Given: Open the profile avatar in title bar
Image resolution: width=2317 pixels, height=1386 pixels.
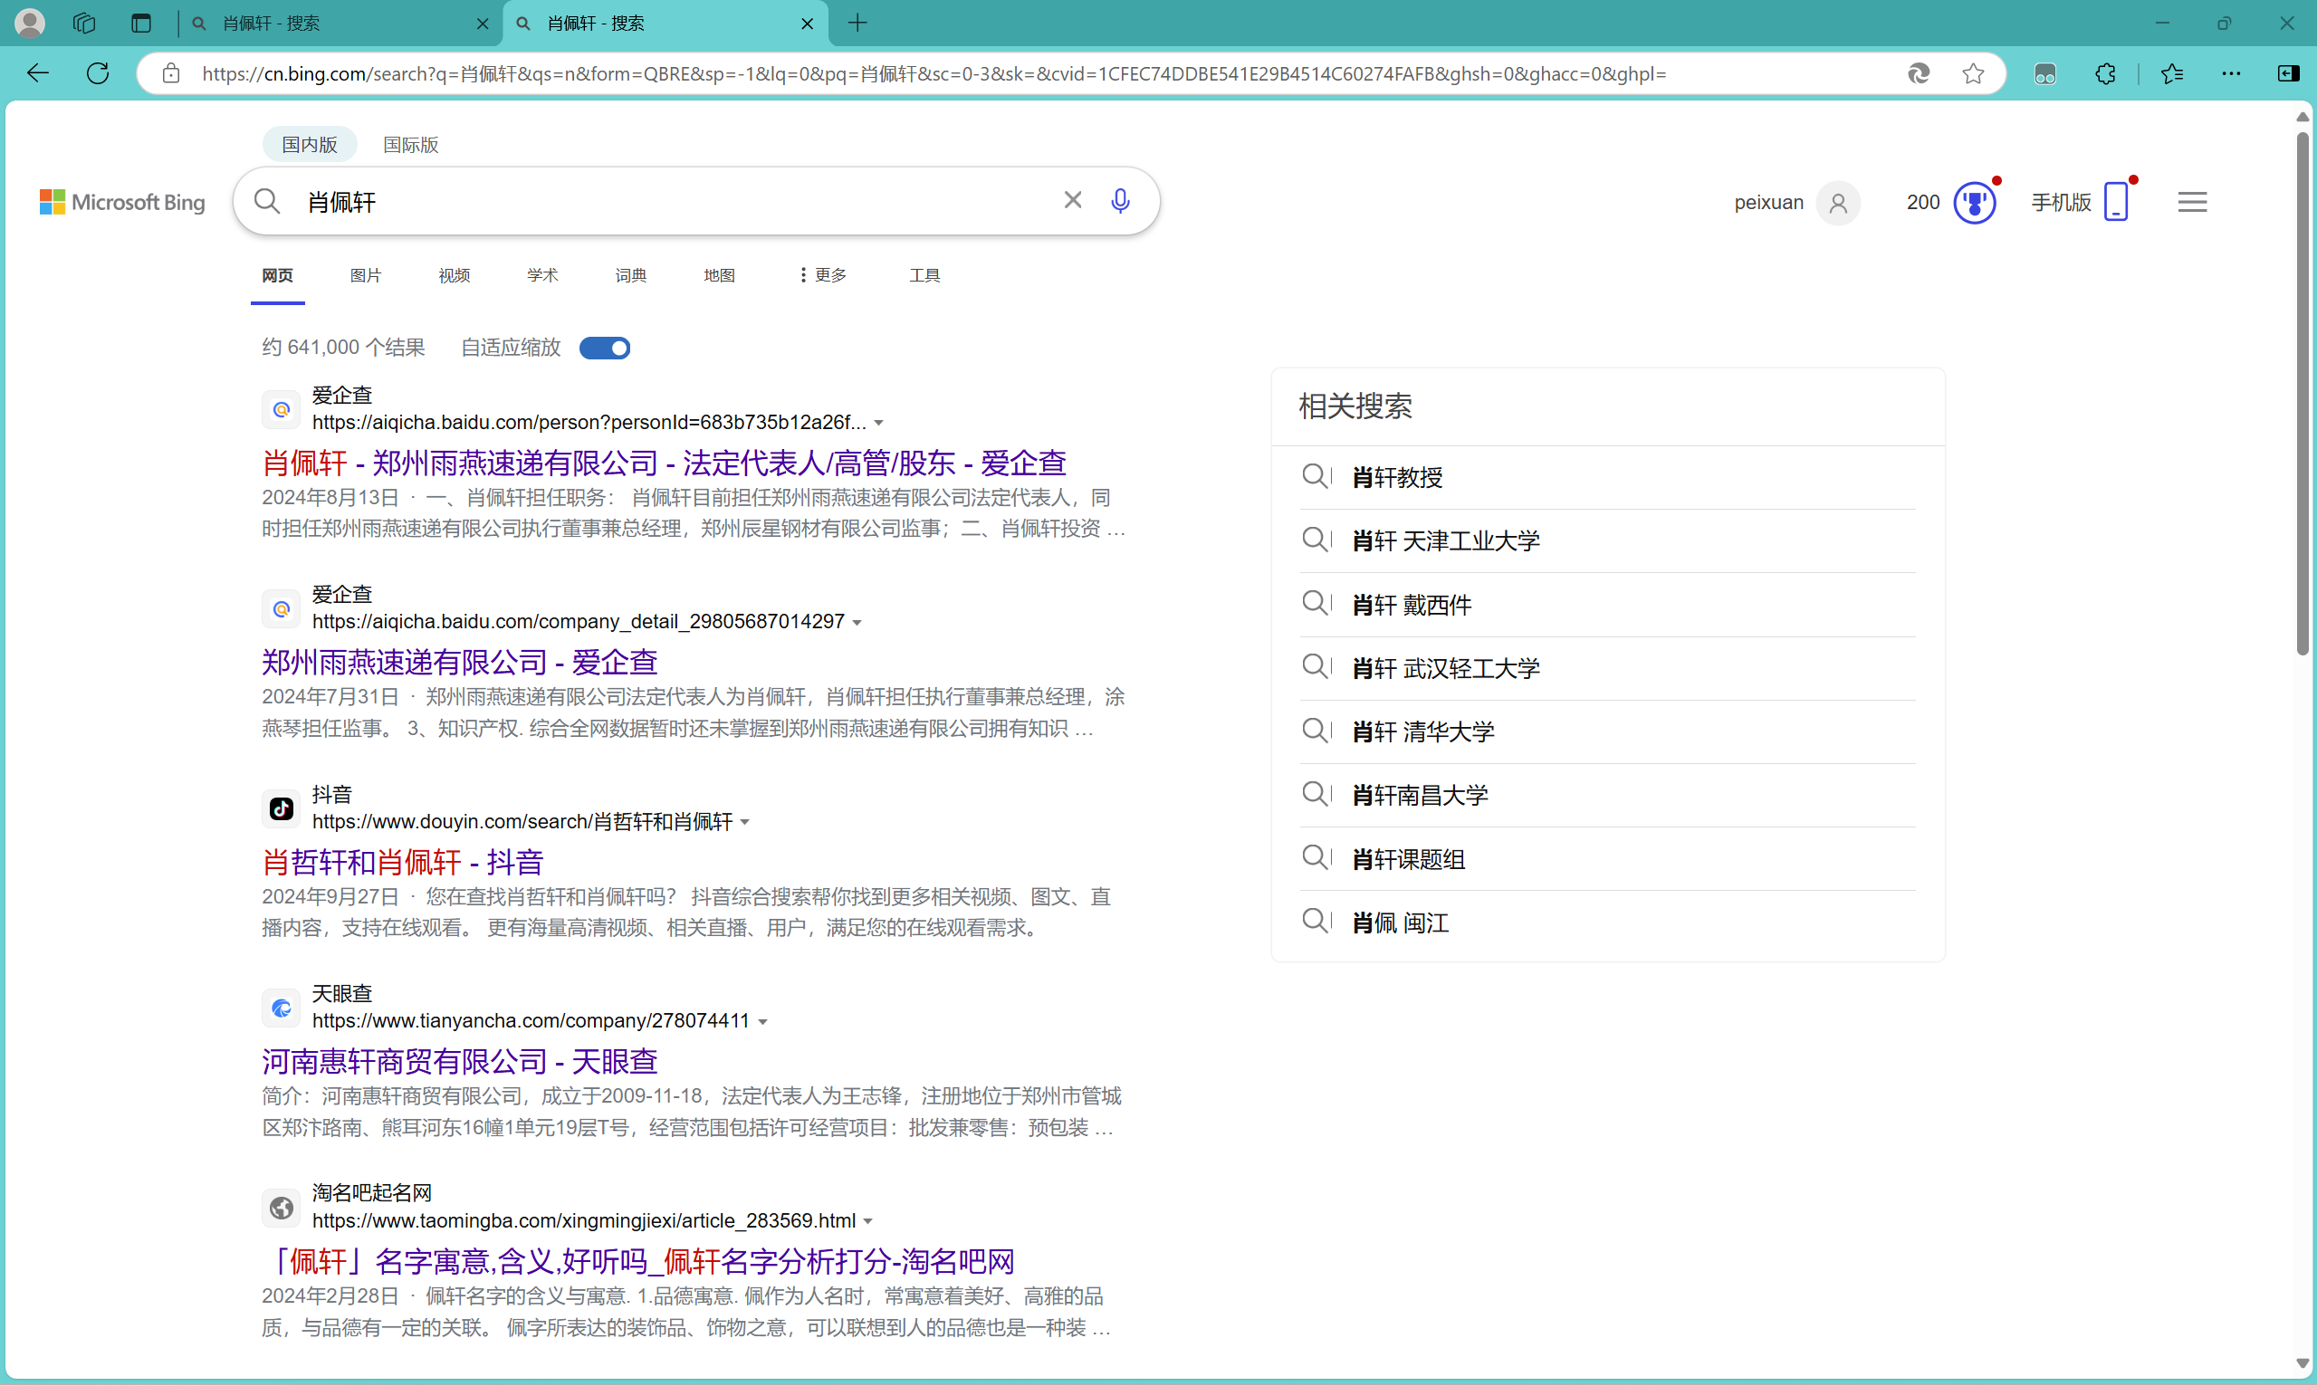Looking at the screenshot, I should [30, 23].
